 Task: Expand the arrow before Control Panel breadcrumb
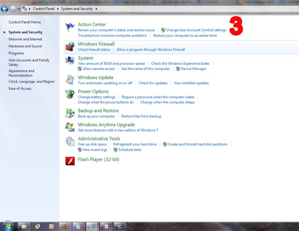click(x=30, y=9)
